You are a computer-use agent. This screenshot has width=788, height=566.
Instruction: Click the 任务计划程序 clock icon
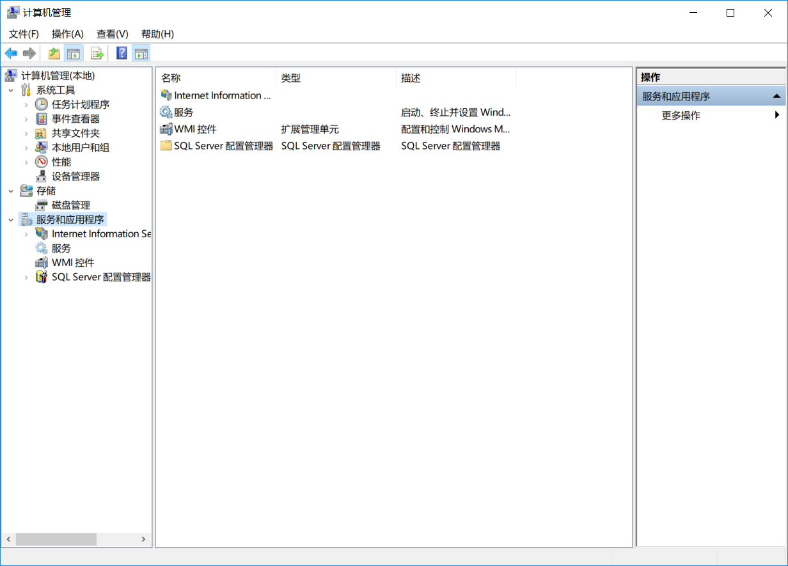point(42,104)
